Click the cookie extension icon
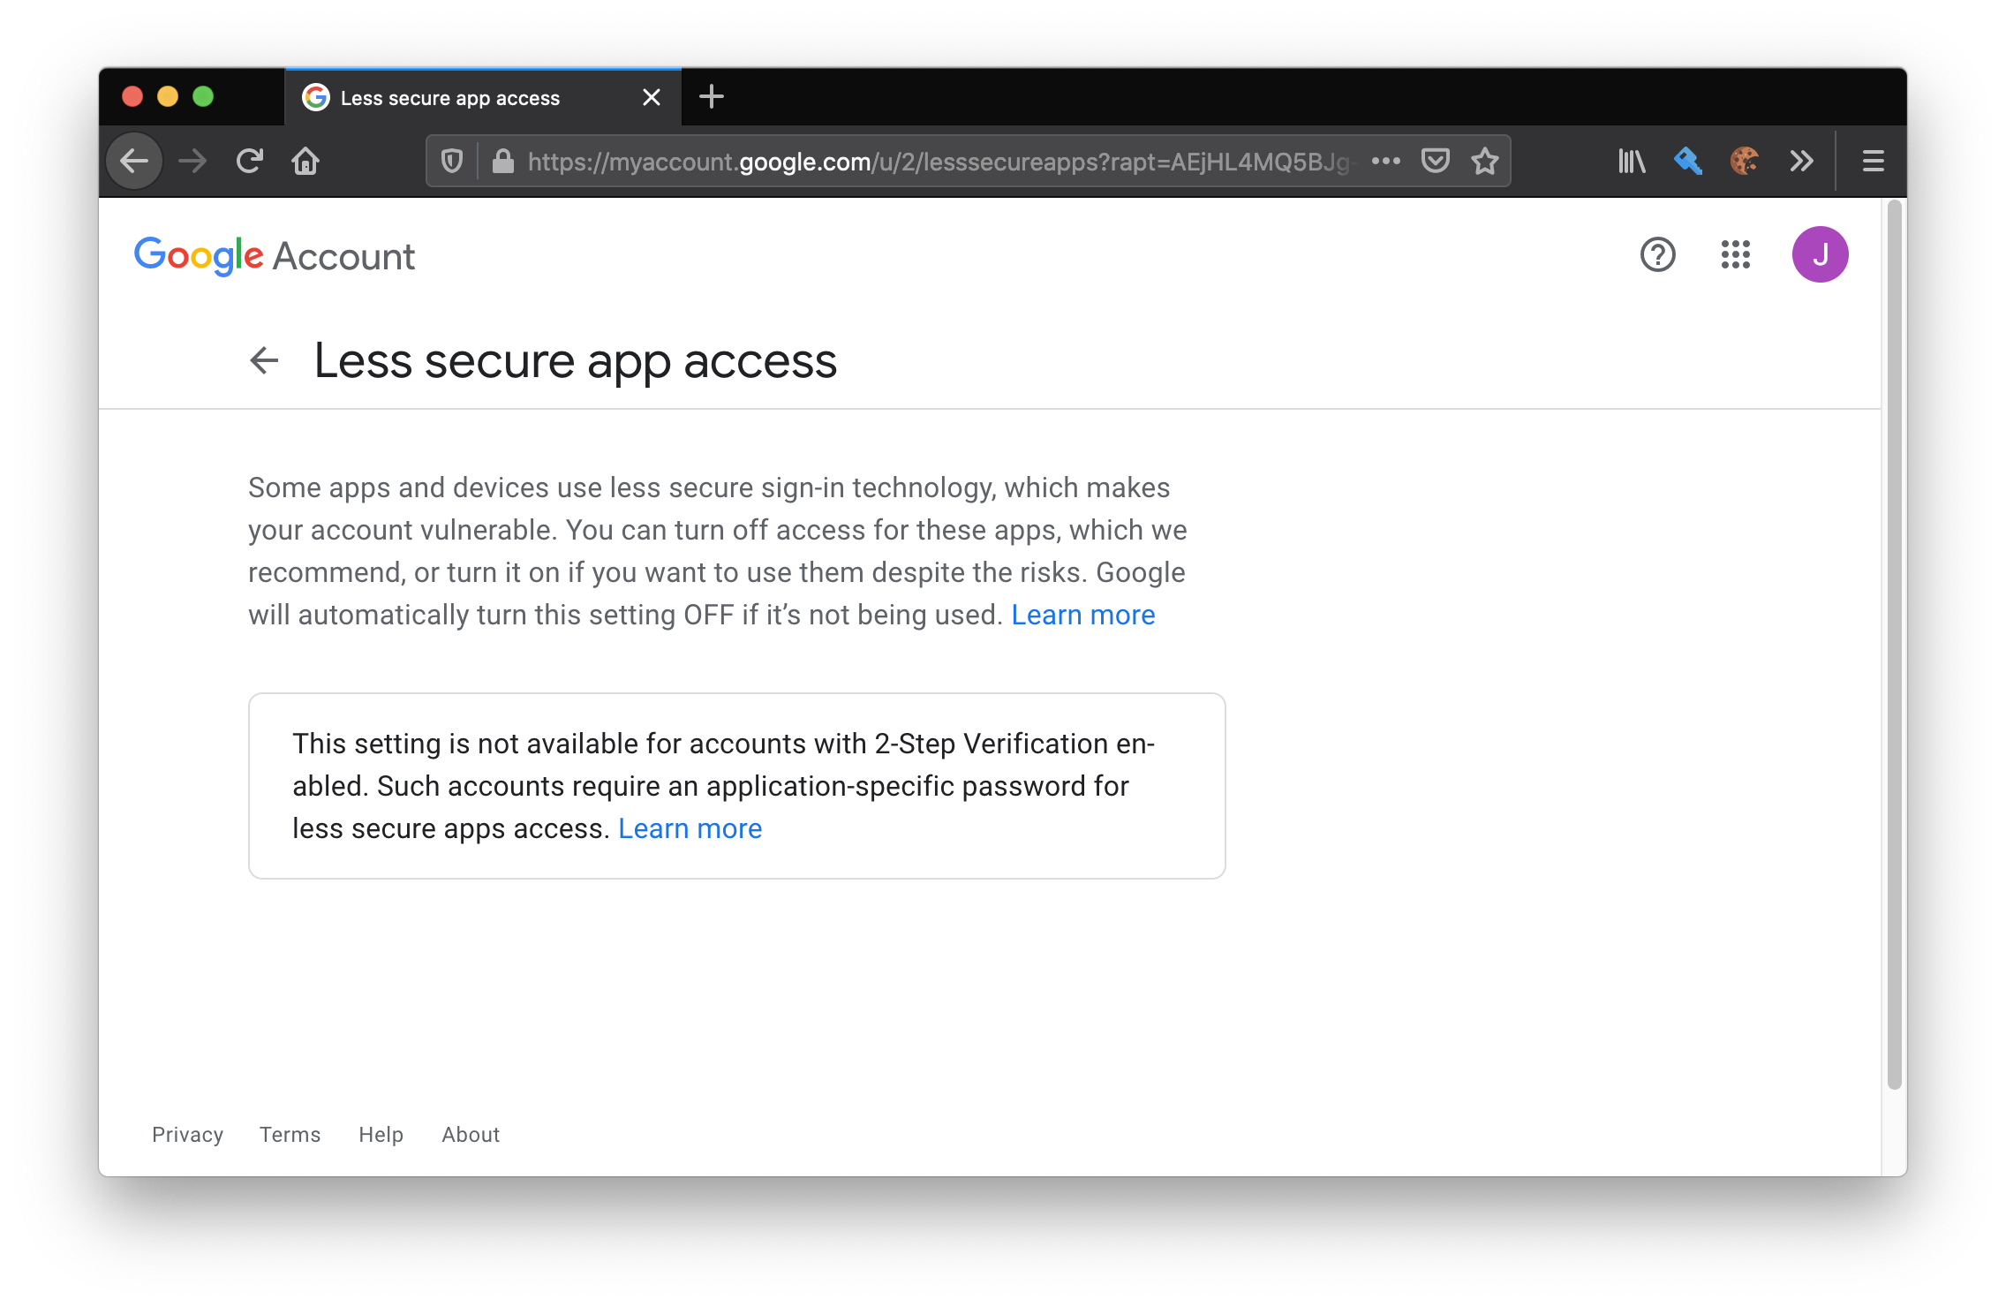The width and height of the screenshot is (2006, 1307). (x=1745, y=162)
